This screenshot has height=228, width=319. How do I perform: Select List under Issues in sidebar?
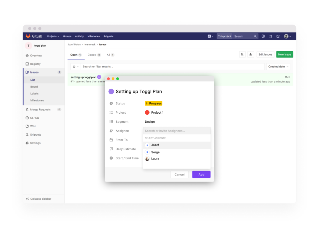pos(33,80)
